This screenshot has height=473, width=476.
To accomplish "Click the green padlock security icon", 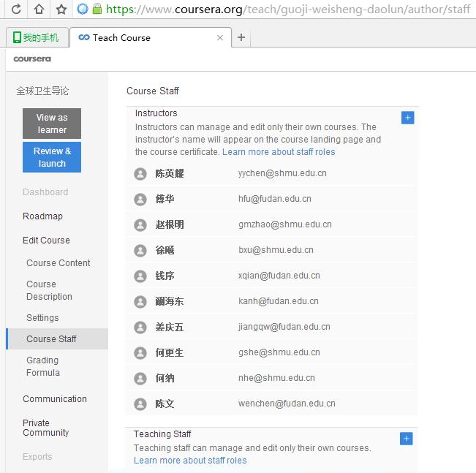I will pyautogui.click(x=97, y=9).
